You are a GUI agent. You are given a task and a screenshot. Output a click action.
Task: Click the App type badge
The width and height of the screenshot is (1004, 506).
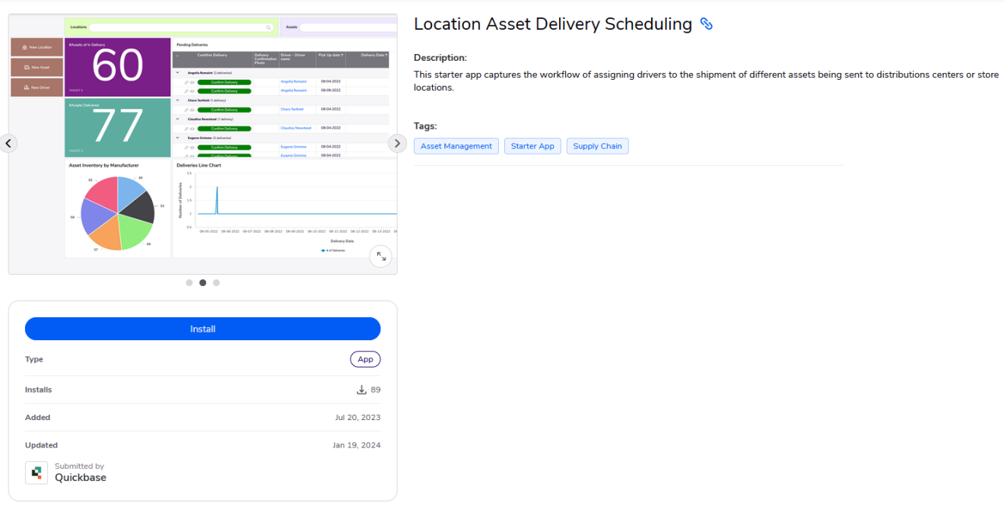pos(365,358)
